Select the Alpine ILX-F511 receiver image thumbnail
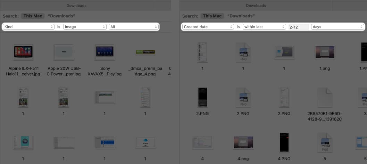Viewport: 367px width, 164px height. (23, 52)
